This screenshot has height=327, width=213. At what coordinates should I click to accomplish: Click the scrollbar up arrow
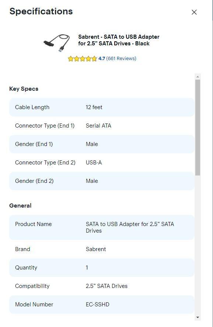click(x=197, y=76)
